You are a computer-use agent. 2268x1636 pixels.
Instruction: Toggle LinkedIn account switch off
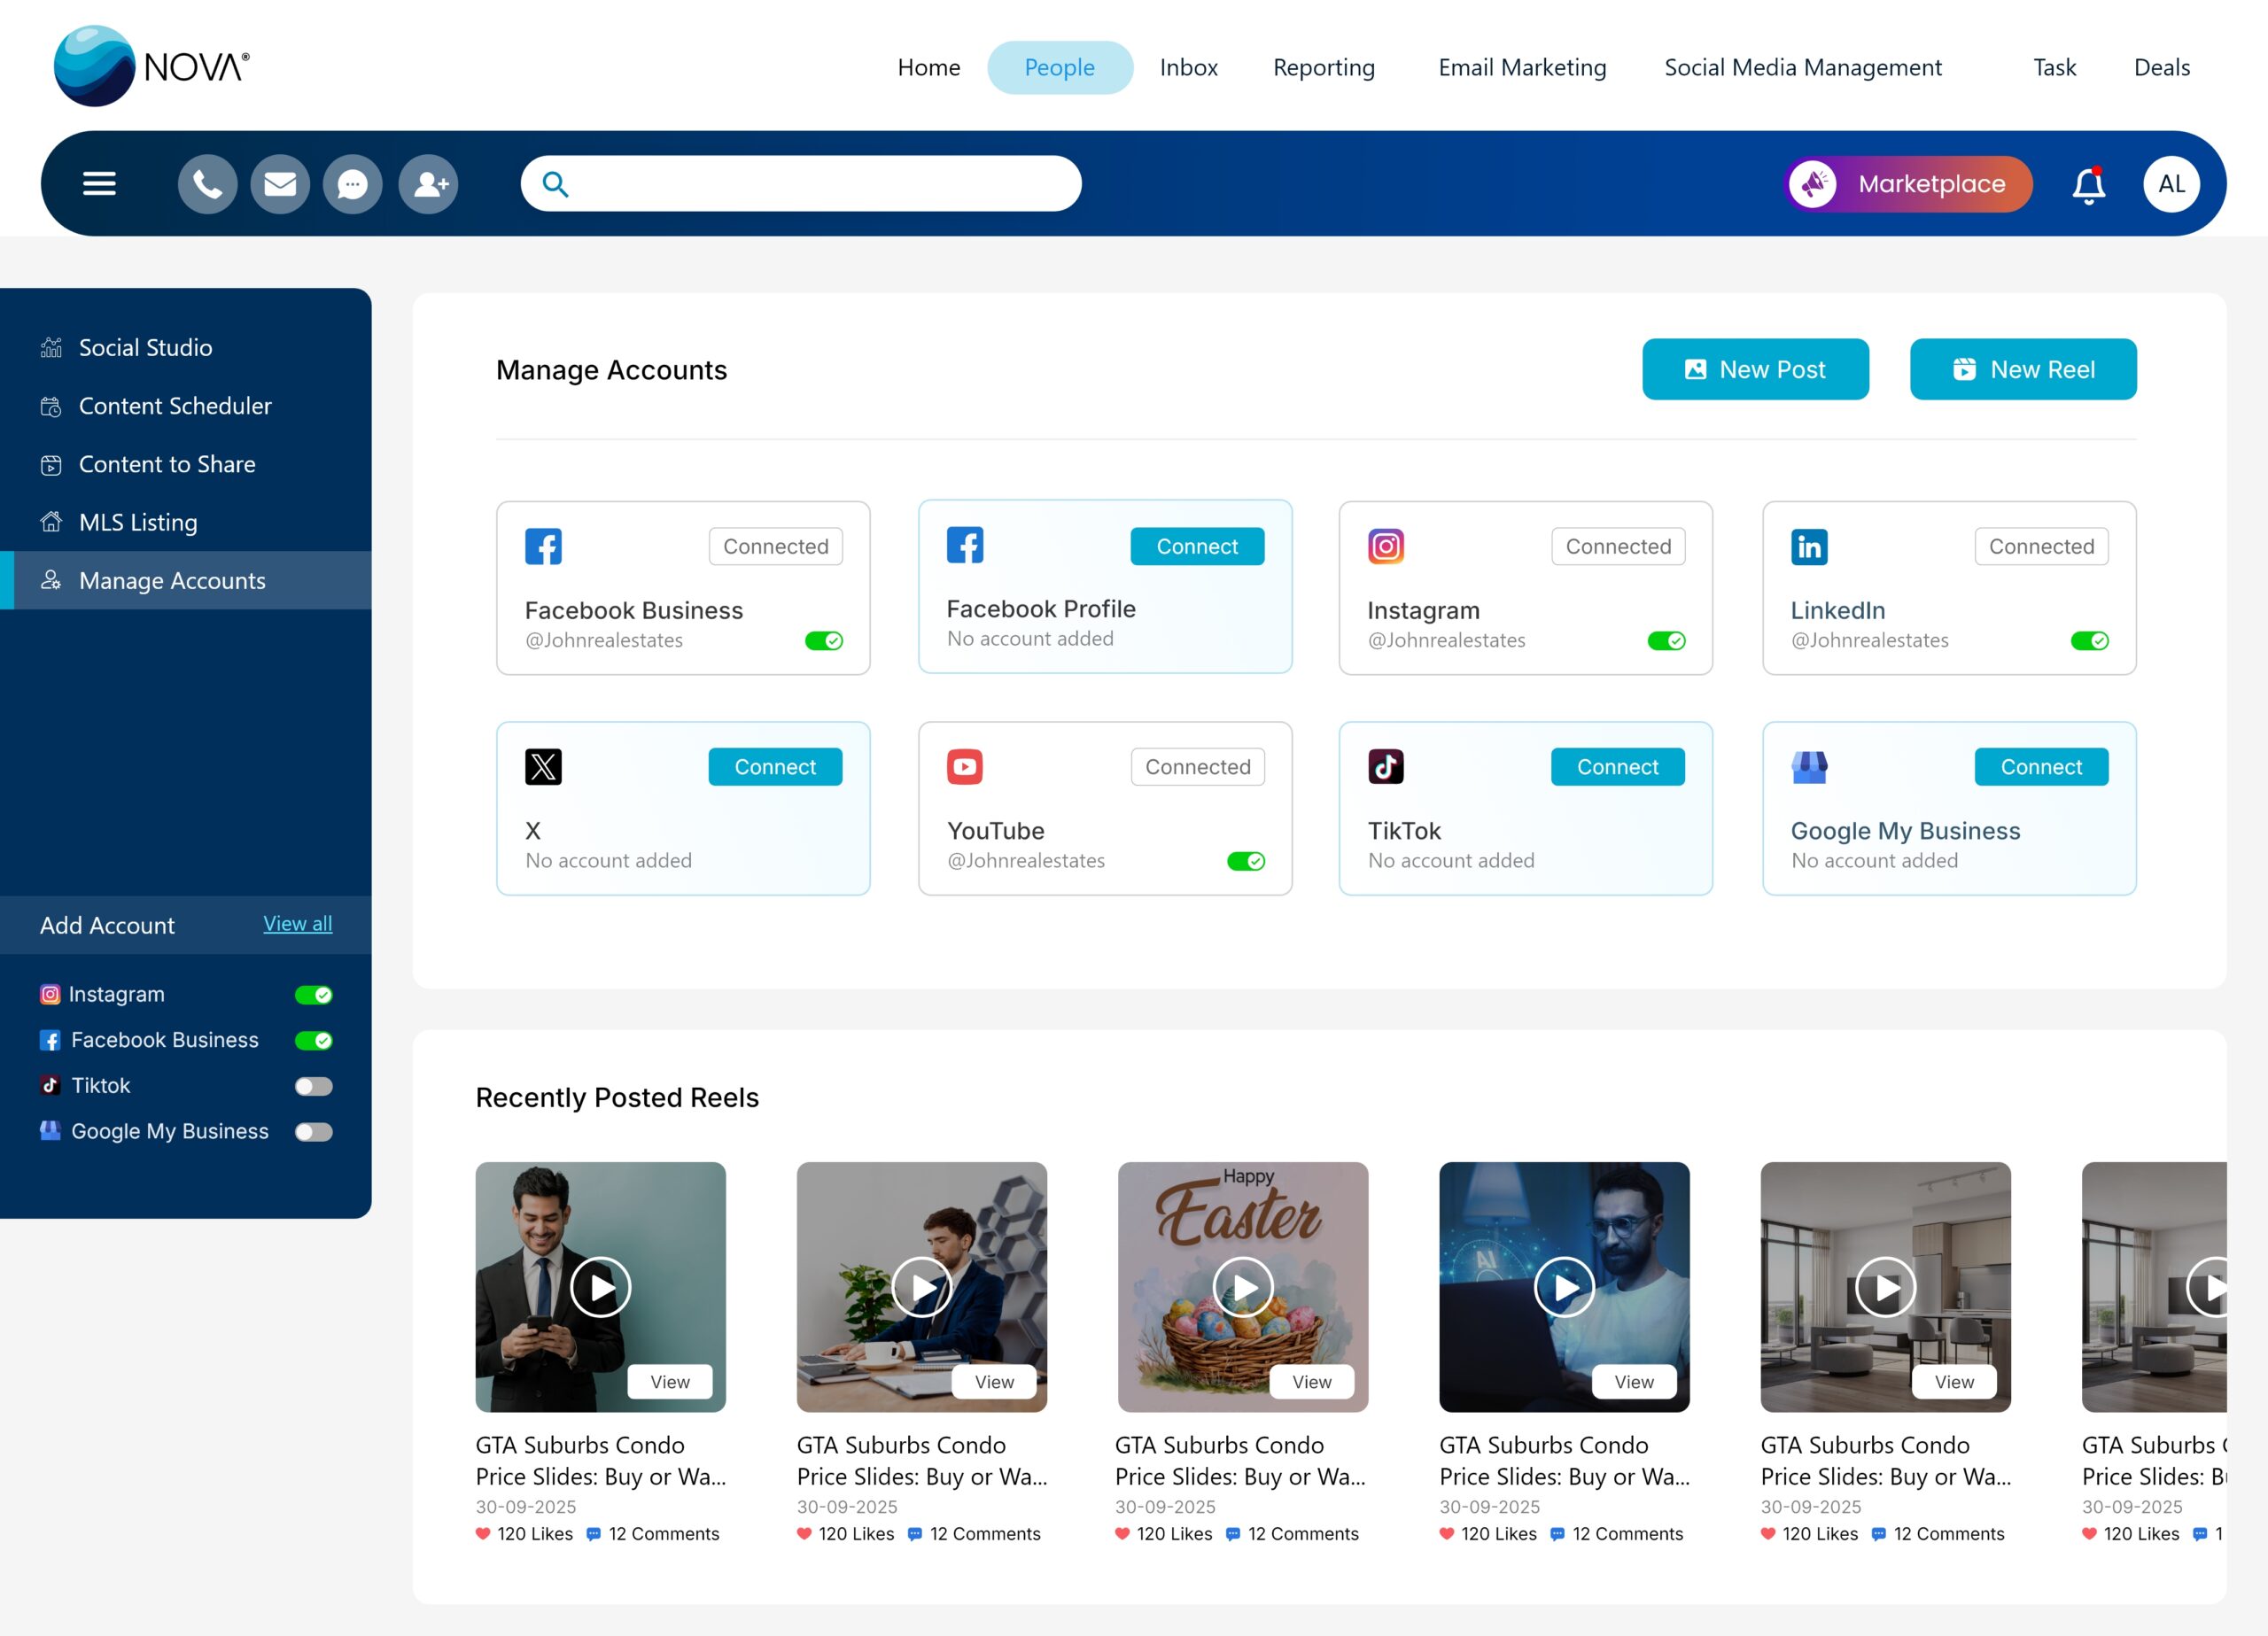2089,641
